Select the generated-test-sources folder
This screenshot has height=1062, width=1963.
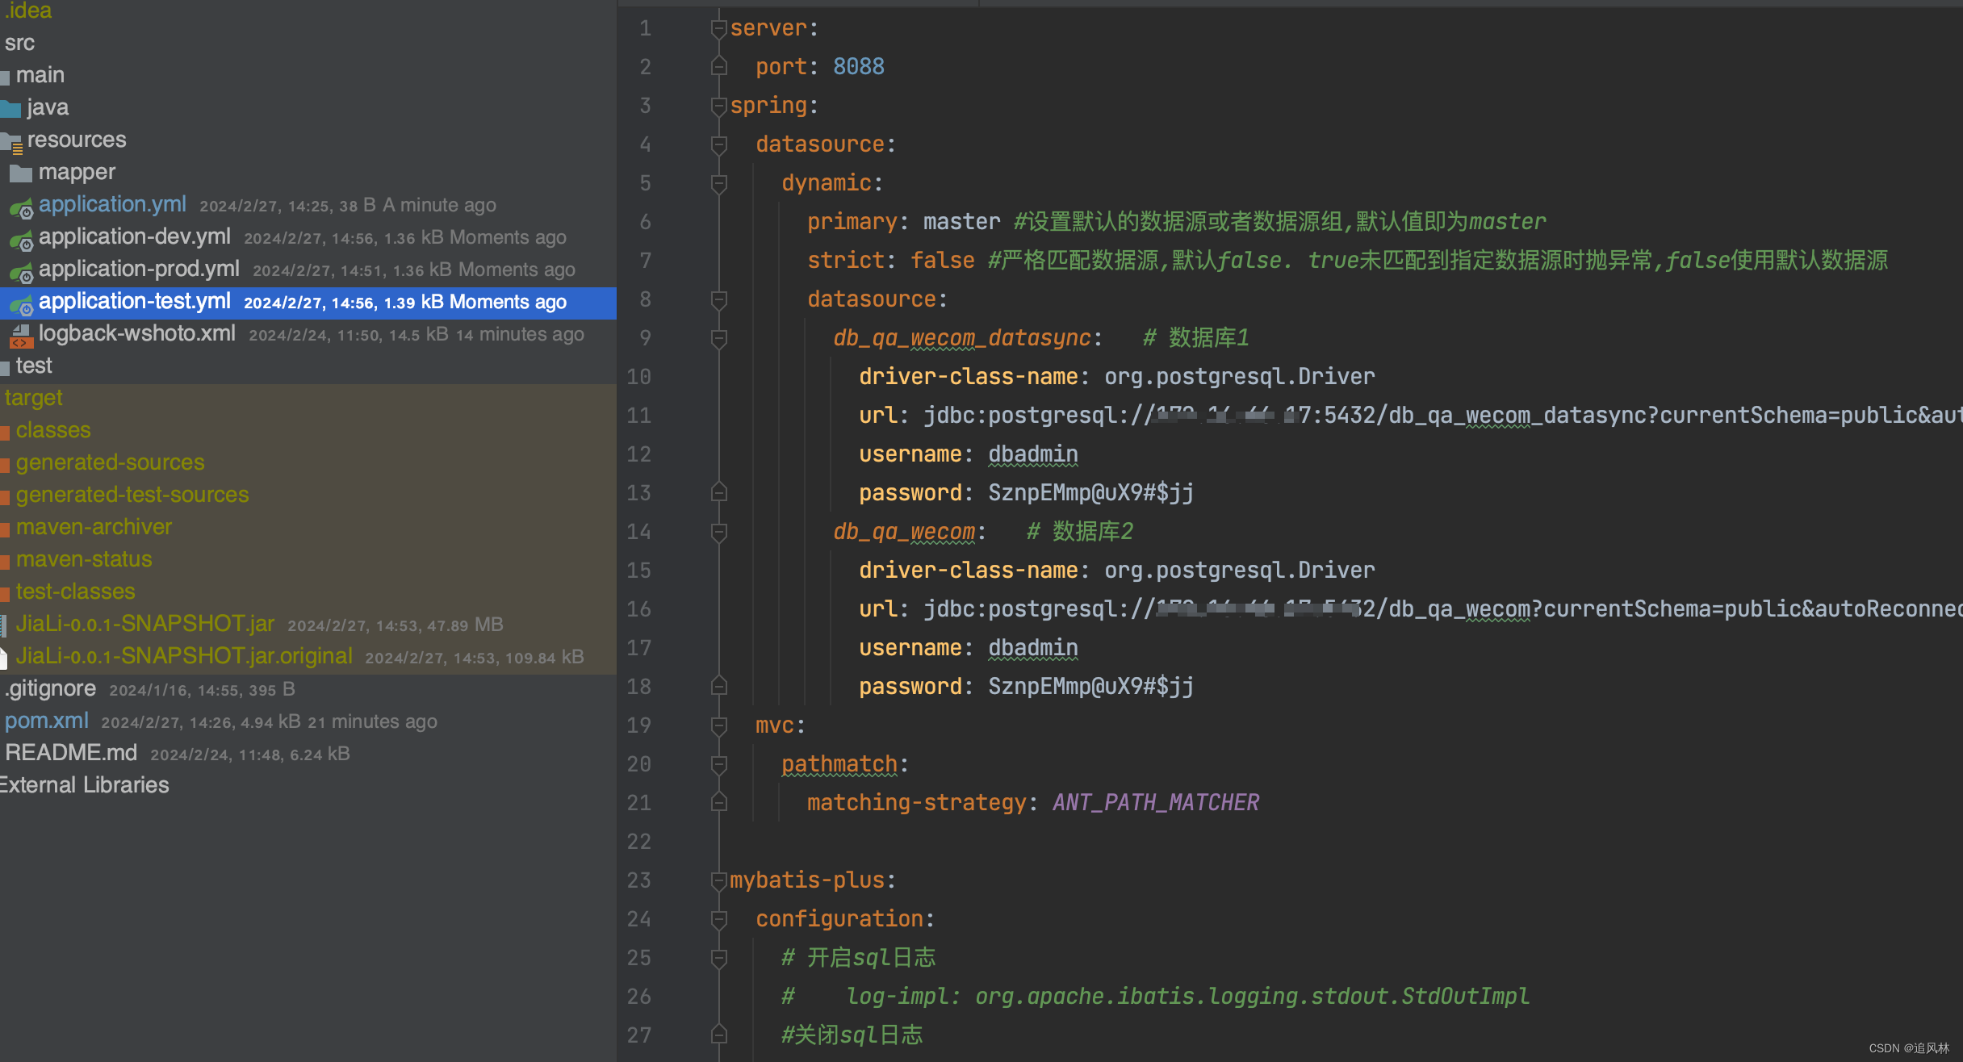pyautogui.click(x=132, y=495)
